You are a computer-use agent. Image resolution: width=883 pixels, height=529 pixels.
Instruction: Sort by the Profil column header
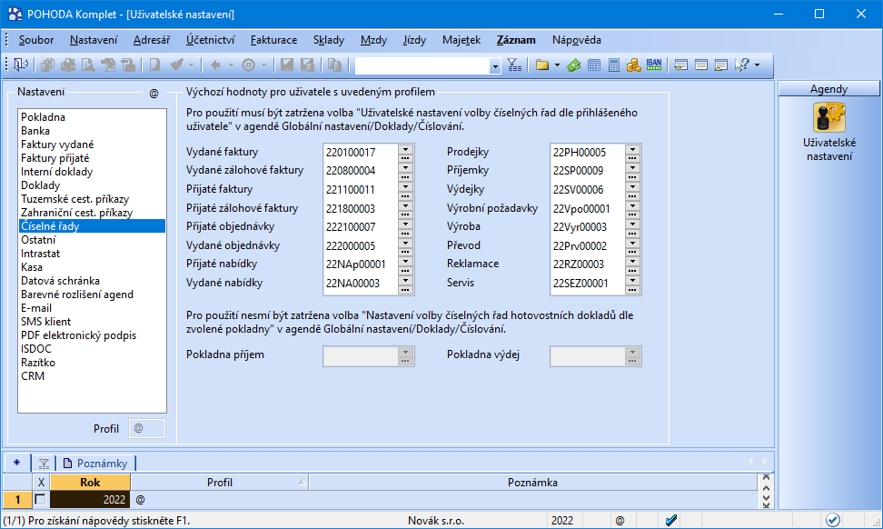pyautogui.click(x=220, y=483)
